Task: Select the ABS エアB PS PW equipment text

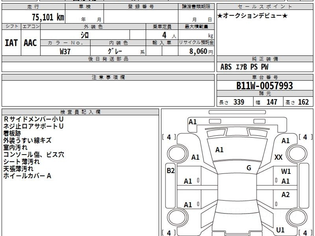Action: tap(244, 67)
